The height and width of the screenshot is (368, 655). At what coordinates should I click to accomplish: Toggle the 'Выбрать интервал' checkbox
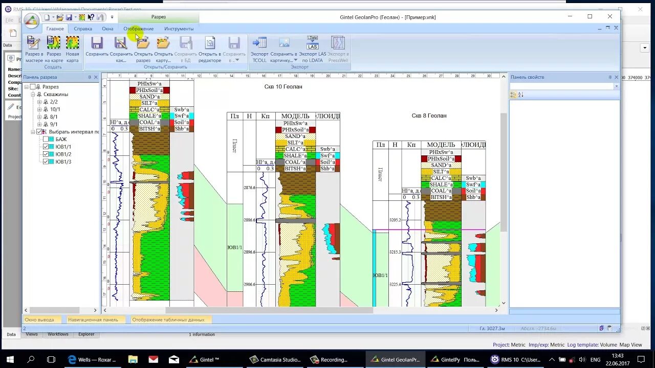click(39, 132)
